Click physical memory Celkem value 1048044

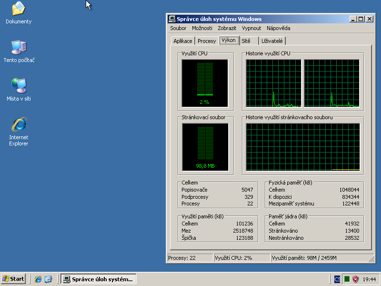pos(349,190)
